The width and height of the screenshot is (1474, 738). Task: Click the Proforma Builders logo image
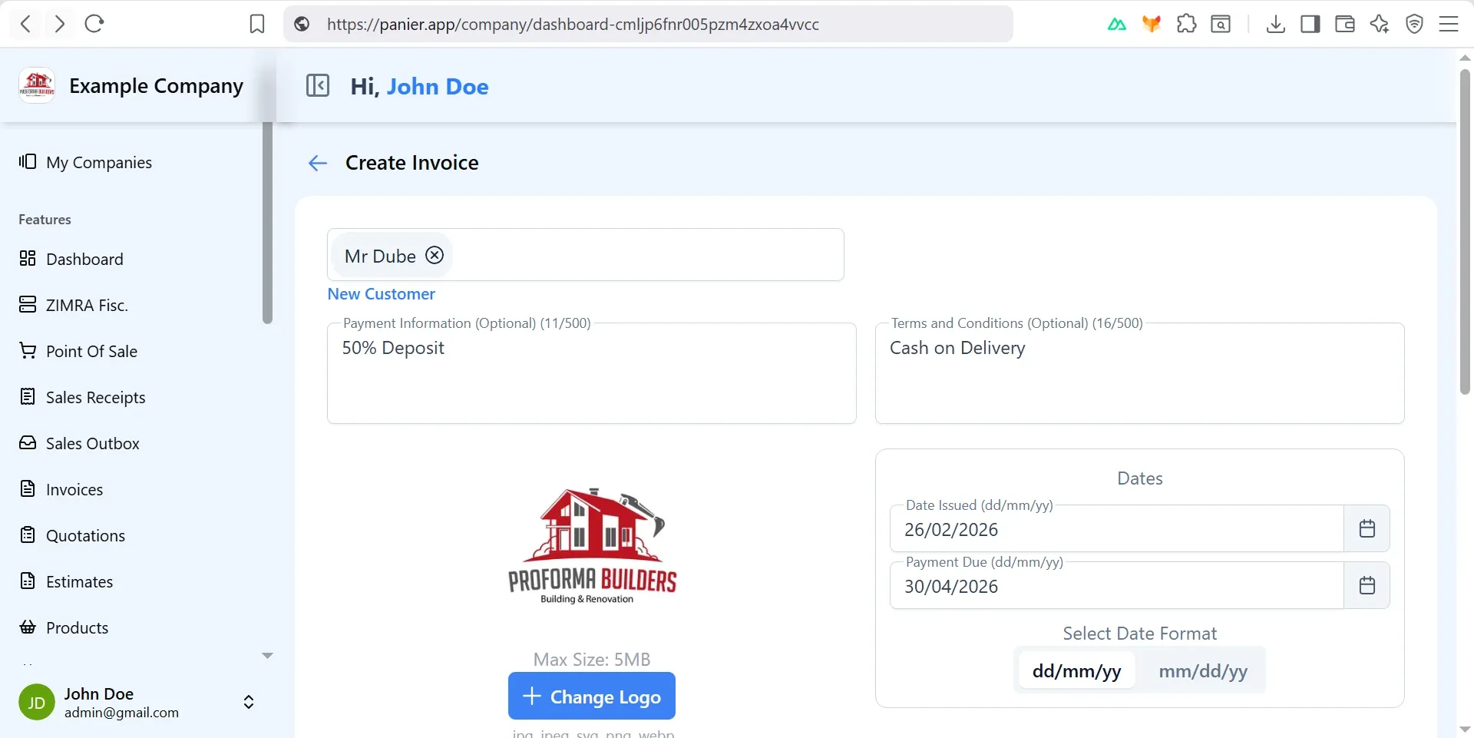pyautogui.click(x=592, y=546)
